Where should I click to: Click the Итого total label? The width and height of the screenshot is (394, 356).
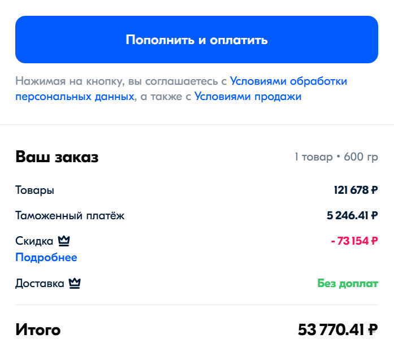(38, 329)
